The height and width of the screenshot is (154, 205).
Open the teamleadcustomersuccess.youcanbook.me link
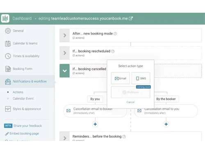[89, 18]
